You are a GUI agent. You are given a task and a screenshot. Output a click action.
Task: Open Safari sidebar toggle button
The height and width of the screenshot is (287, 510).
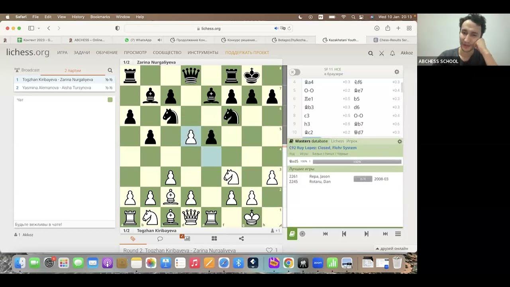coord(31,28)
